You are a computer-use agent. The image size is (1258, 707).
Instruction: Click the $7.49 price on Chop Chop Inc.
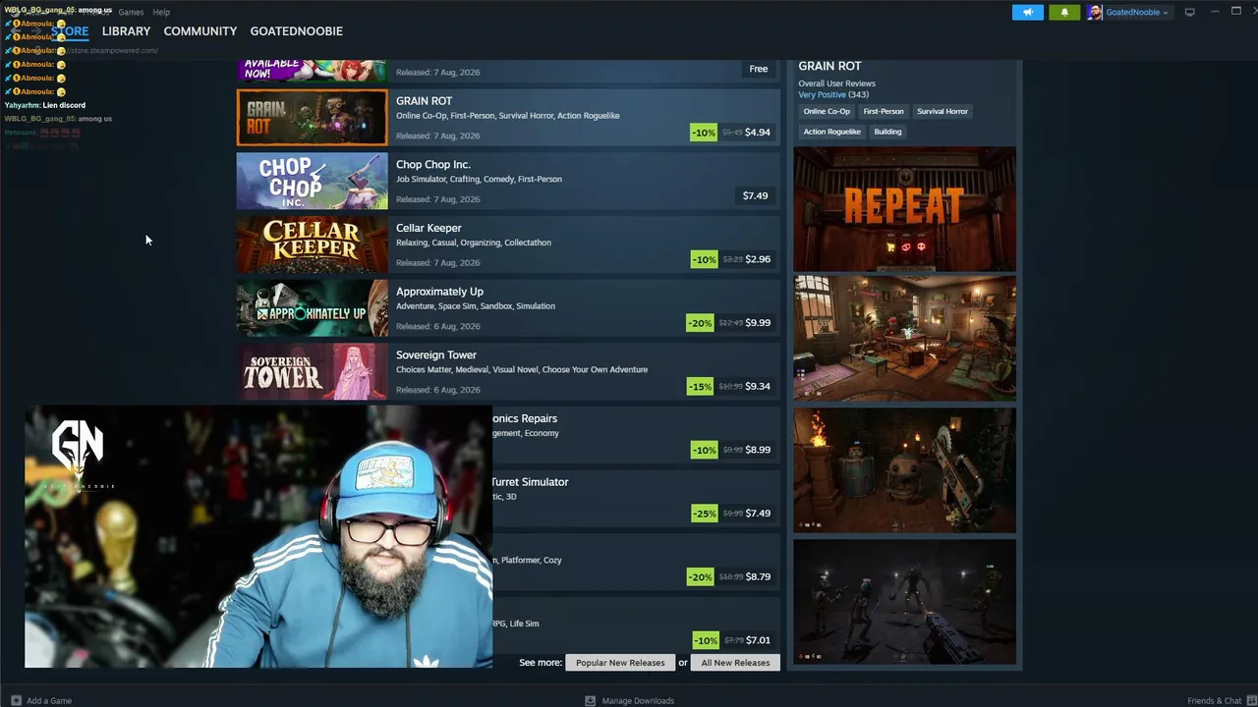755,195
